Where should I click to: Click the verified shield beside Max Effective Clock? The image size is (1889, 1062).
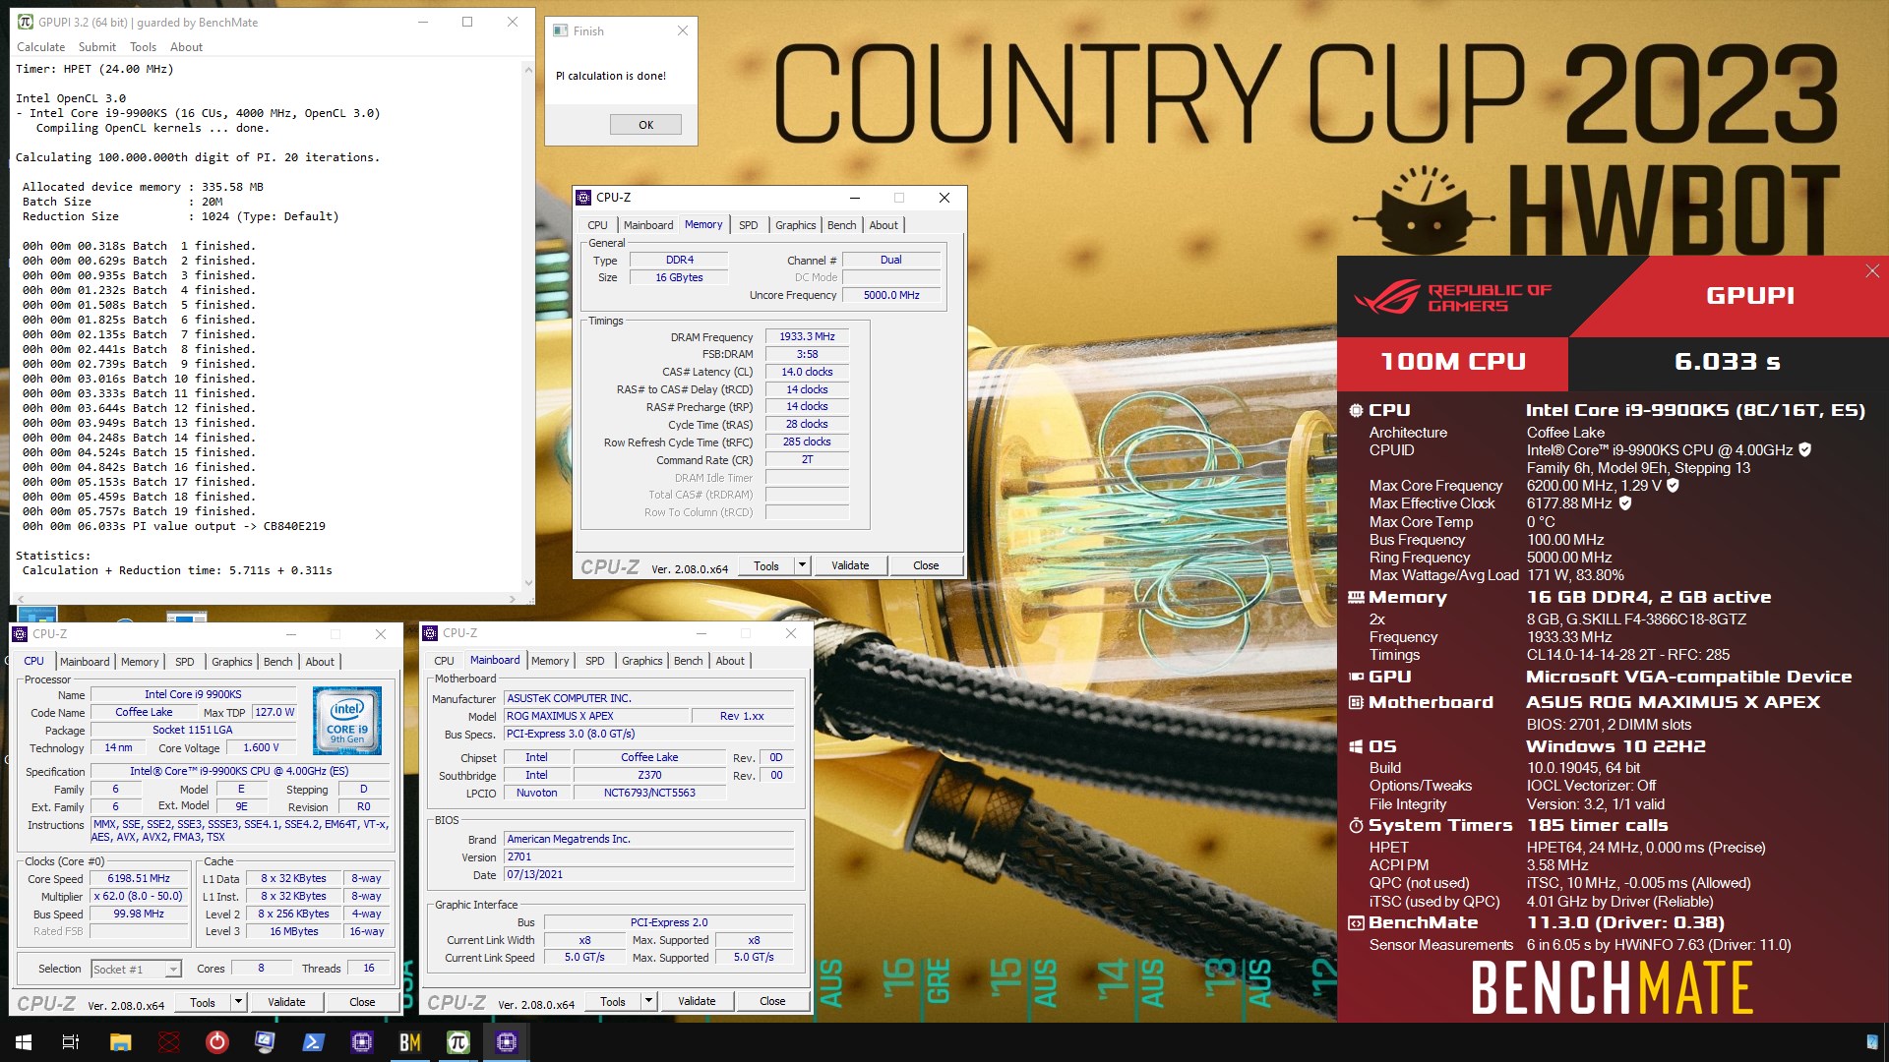click(x=1625, y=502)
